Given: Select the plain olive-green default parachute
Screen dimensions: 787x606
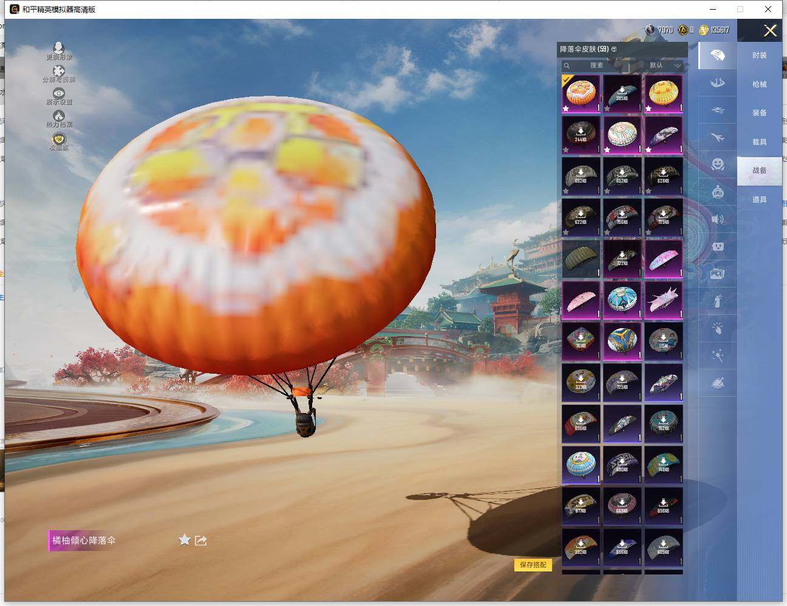Looking at the screenshot, I should (x=581, y=259).
